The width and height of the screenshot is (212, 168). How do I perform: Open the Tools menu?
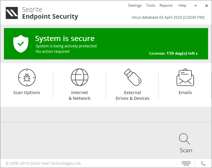coord(150,5)
